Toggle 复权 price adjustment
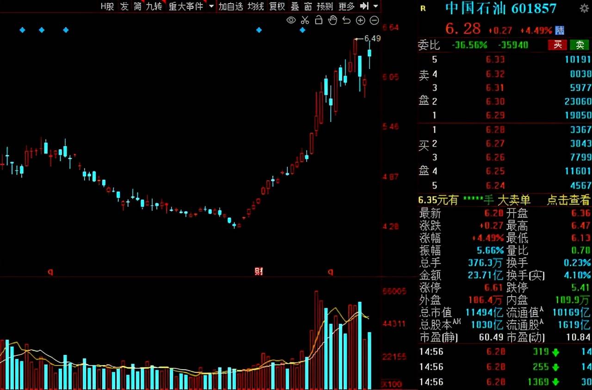The height and width of the screenshot is (390, 592). (277, 6)
